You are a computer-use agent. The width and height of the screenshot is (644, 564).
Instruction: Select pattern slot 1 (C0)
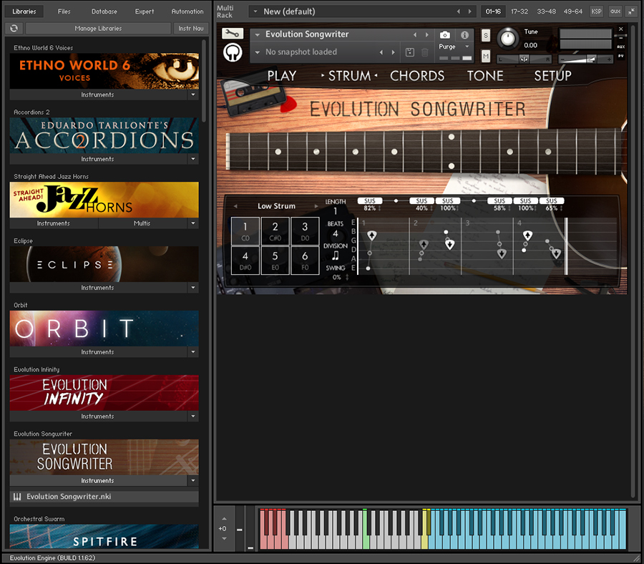(245, 231)
